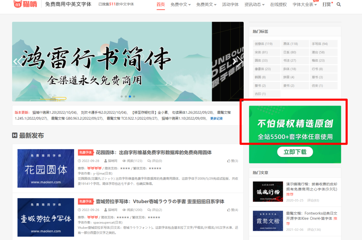Switch to the 首页 navigation tab
This screenshot has width=362, height=240.
pos(161,5)
